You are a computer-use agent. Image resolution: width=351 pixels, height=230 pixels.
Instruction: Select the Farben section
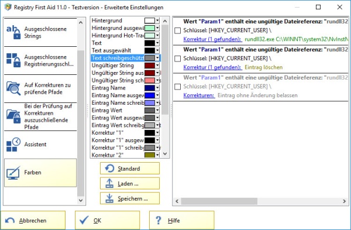point(40,173)
